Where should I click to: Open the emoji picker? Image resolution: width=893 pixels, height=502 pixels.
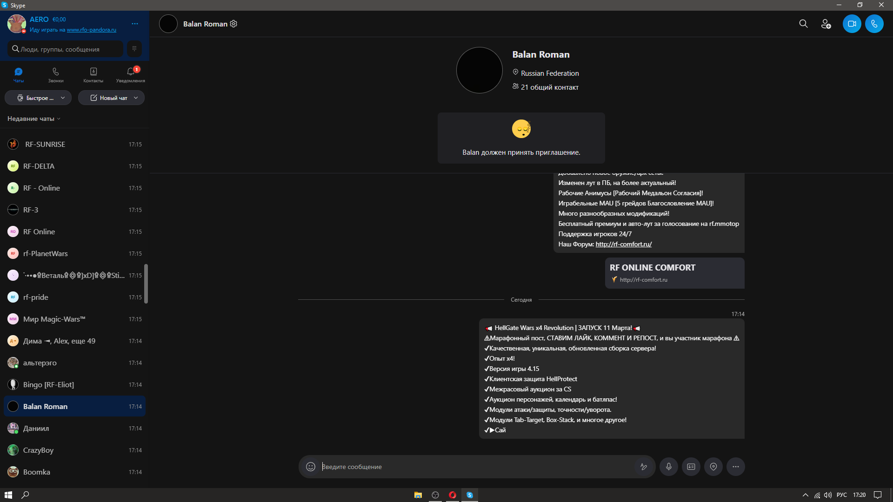click(311, 467)
